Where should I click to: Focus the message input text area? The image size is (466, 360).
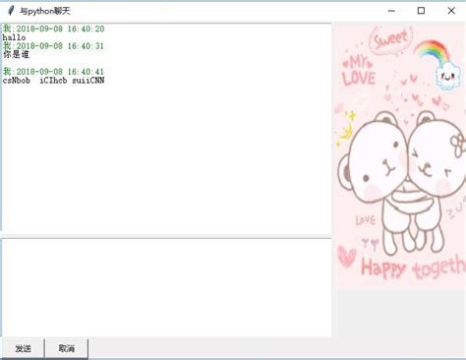click(x=166, y=288)
